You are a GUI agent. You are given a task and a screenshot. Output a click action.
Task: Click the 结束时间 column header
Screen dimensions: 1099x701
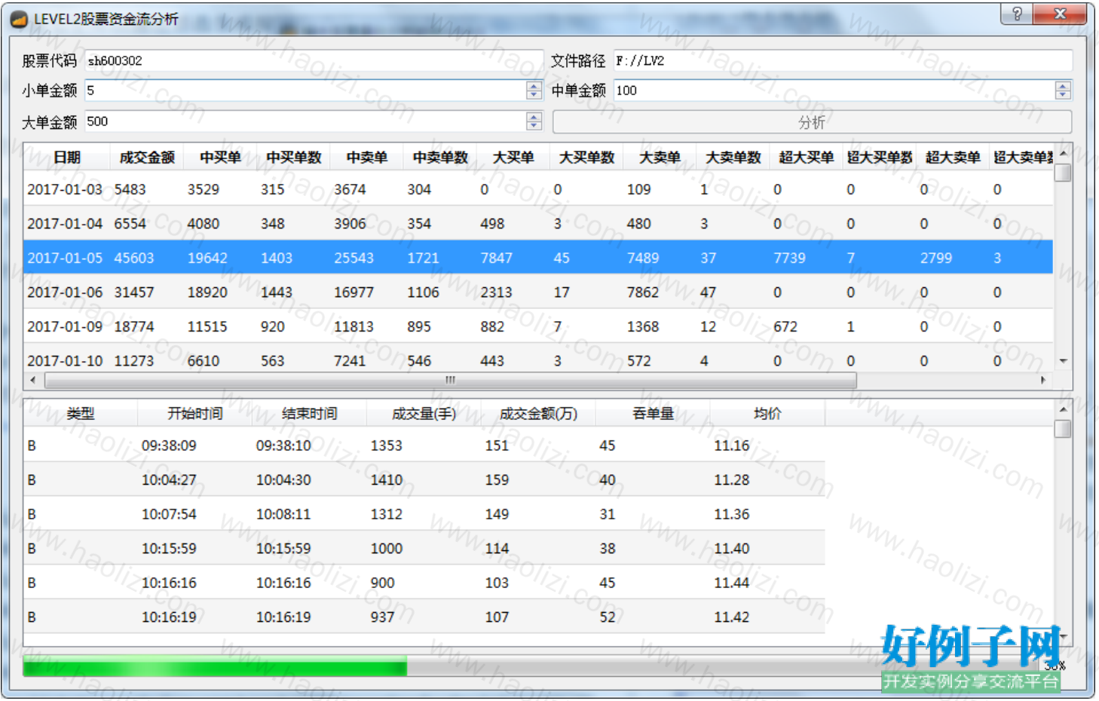[310, 414]
